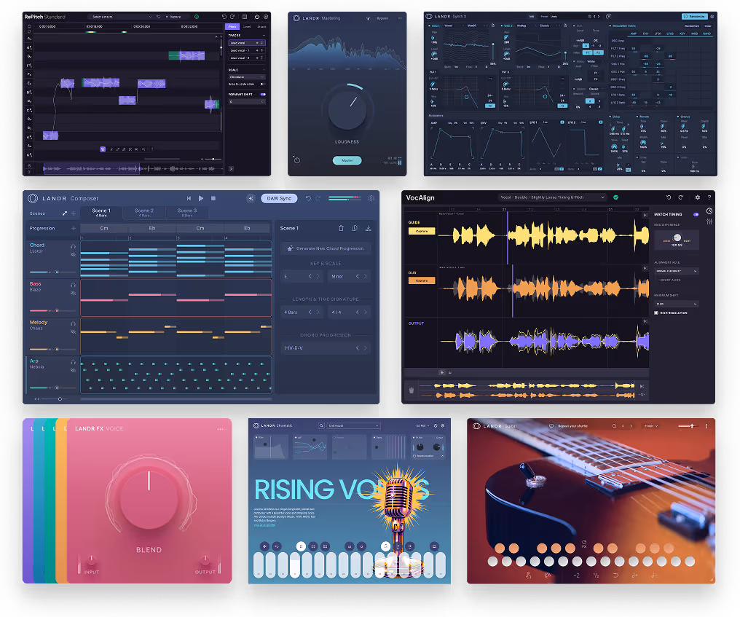Toggle Formant Shift switch in RePitch
740x617 pixels.
tap(263, 95)
